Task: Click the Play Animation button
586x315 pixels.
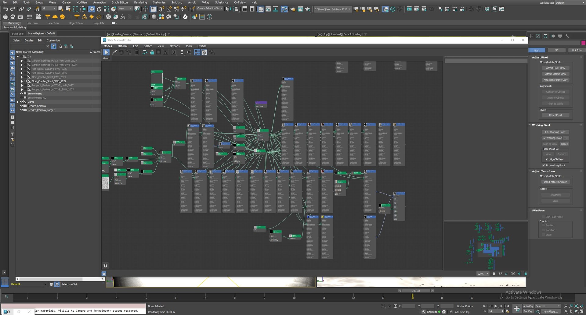Action: click(x=496, y=306)
